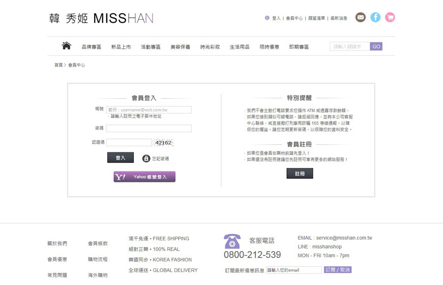Viewport: 443px width, 285px height.
Task: Open 即期專區 menu
Action: pos(299,47)
